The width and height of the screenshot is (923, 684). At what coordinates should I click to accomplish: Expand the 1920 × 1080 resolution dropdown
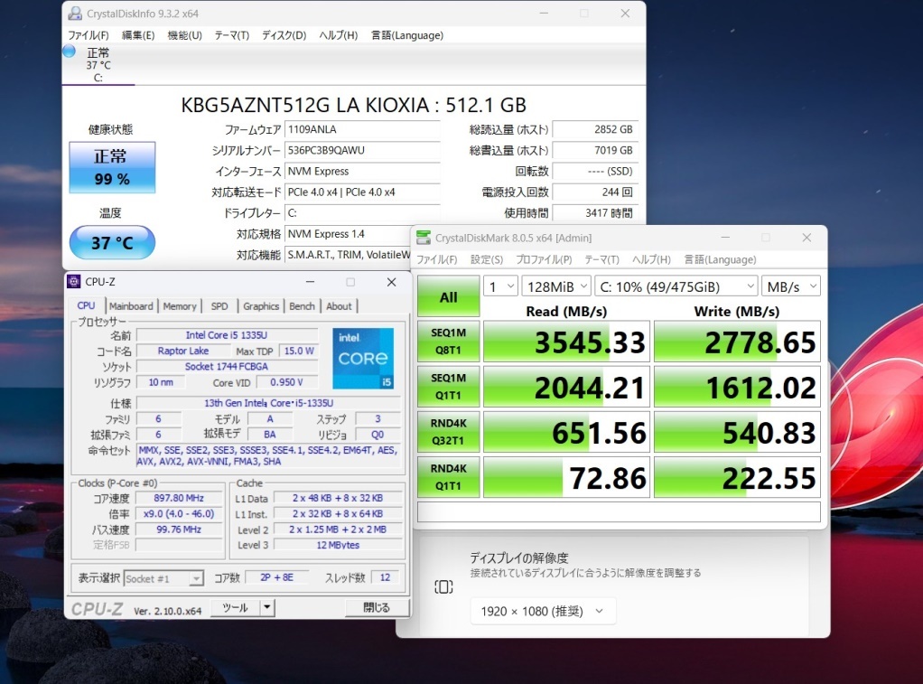click(x=543, y=611)
